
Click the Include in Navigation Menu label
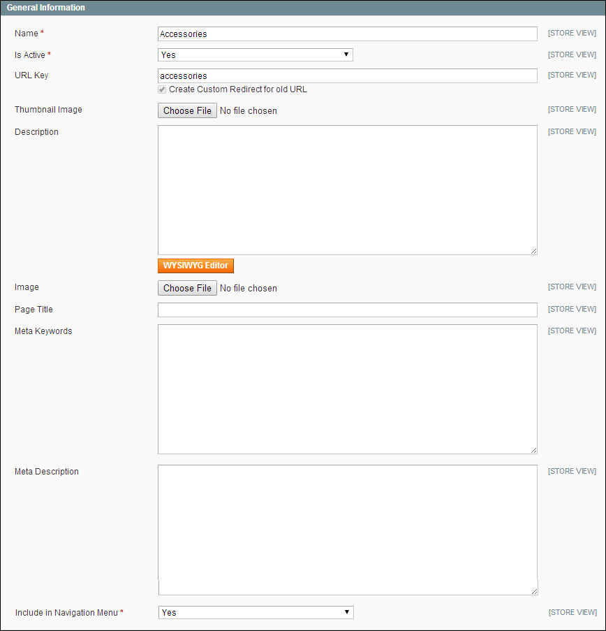coord(66,613)
